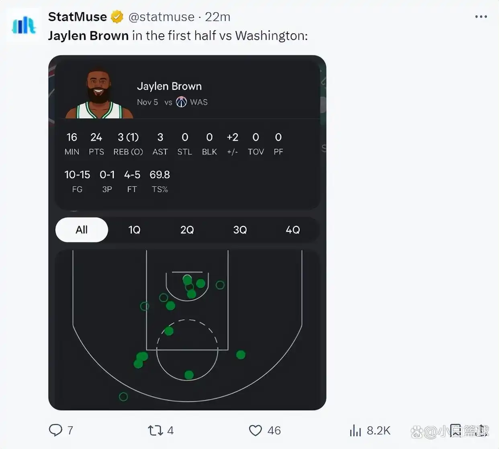499x449 pixels.
Task: Click the missed three-point shot marker
Action: click(123, 397)
